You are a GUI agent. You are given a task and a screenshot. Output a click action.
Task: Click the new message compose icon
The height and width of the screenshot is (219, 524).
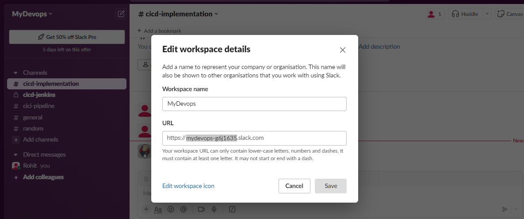[x=121, y=14]
